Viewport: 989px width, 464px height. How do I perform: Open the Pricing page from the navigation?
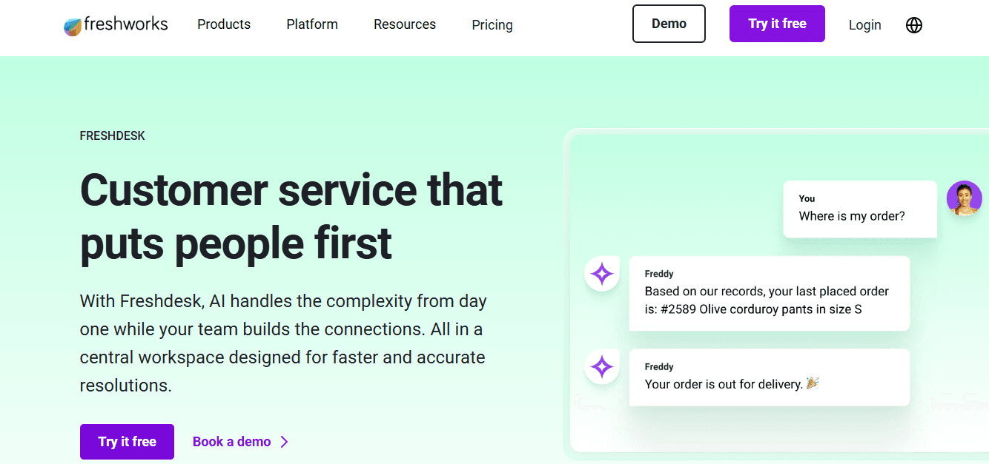click(492, 25)
